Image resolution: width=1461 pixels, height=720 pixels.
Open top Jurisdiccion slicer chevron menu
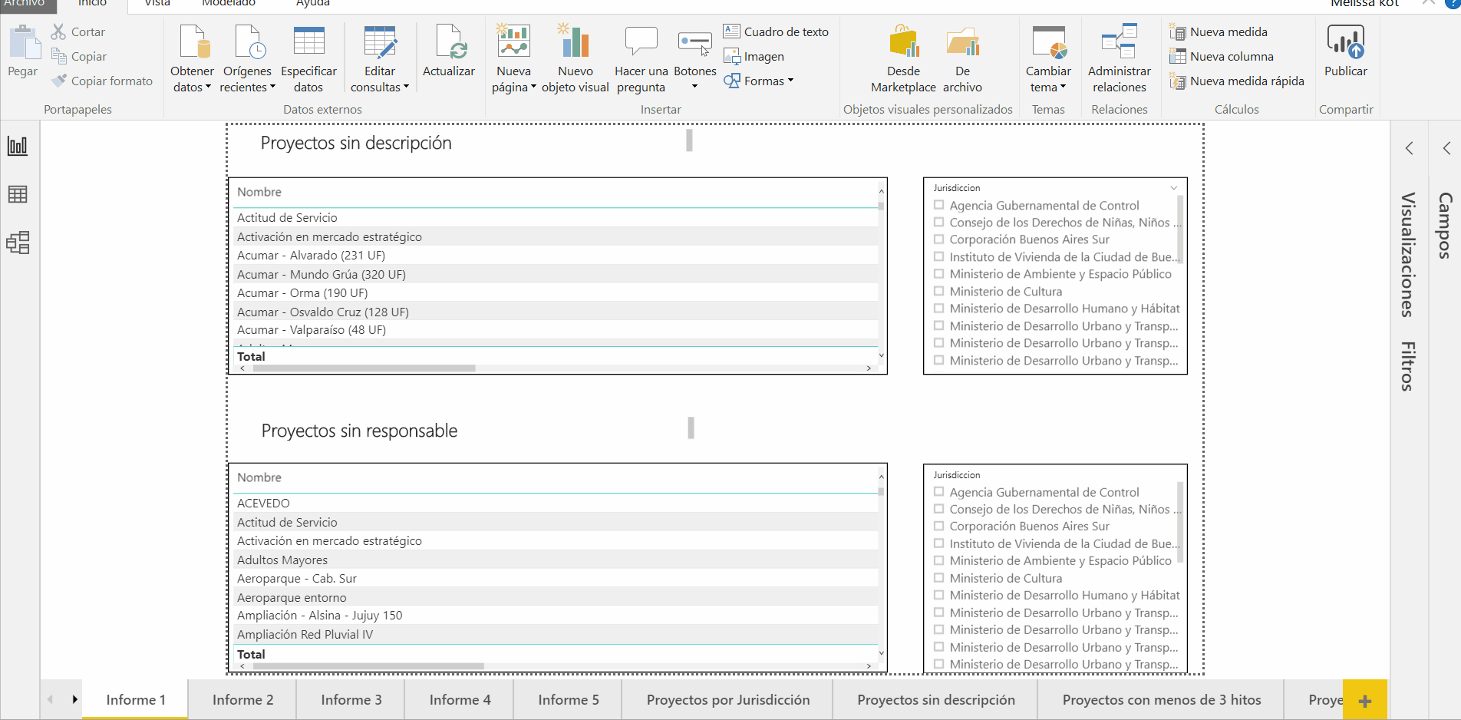1173,188
